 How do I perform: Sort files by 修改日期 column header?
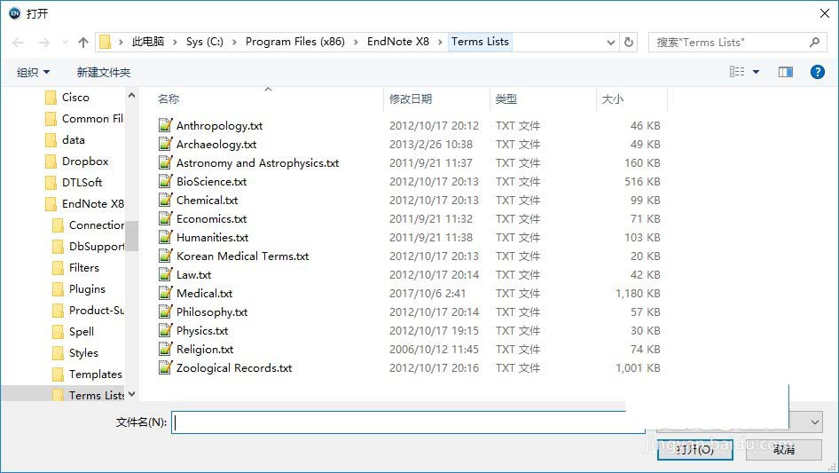411,99
